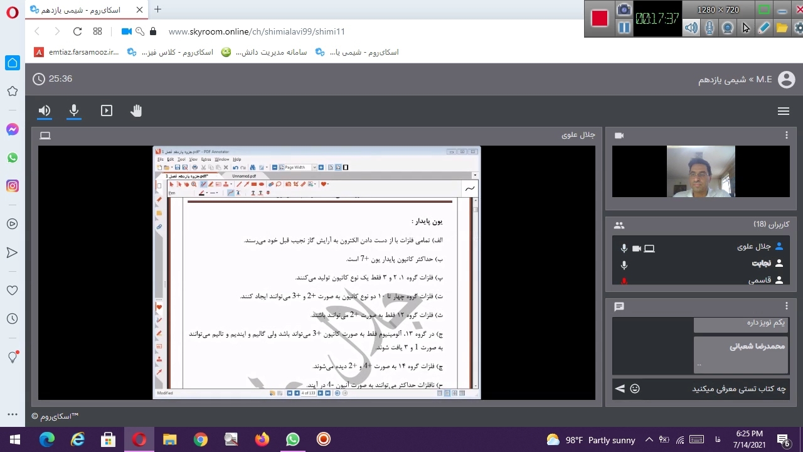Open the Skyroom hamburger menu
Viewport: 803px width, 452px height.
tap(783, 111)
